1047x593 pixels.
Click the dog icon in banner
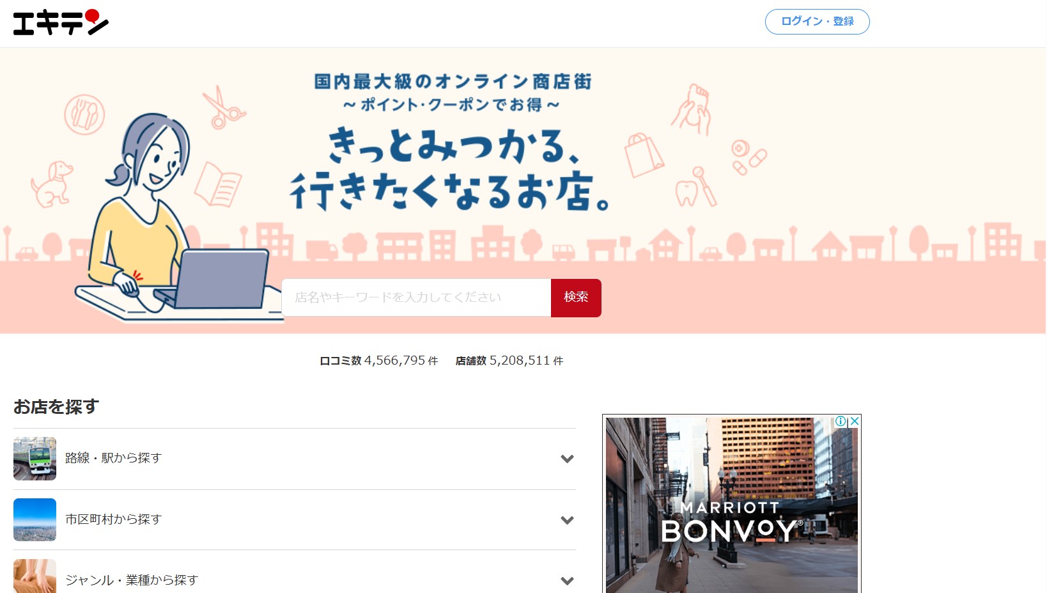pyautogui.click(x=52, y=184)
